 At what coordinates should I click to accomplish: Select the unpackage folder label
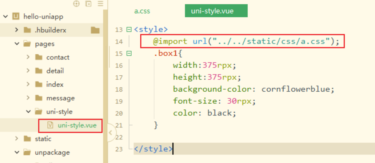pos(52,152)
